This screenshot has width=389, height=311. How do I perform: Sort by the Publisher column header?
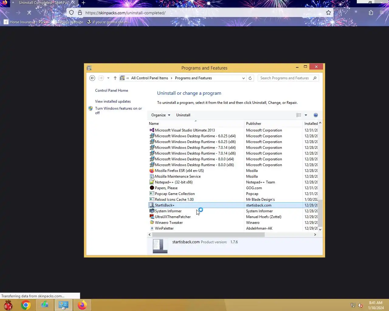[x=274, y=124]
